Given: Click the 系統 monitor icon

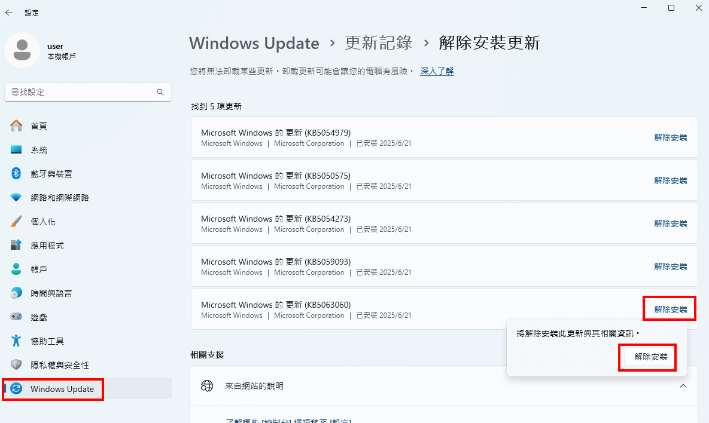Looking at the screenshot, I should 16,149.
